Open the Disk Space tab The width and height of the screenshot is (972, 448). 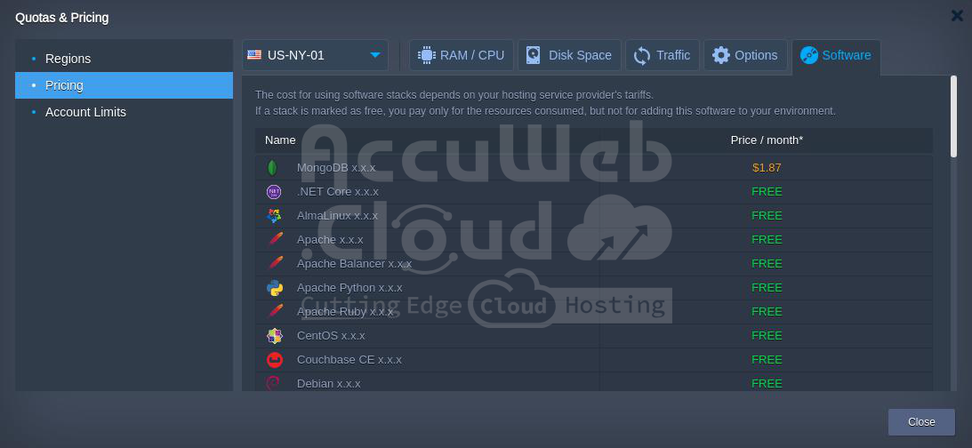tap(569, 55)
